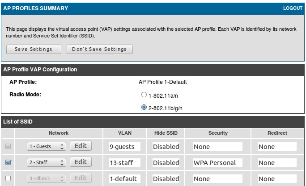Click the 9-guests VLAN field
Viewport: 306px width, 186px height.
(124, 146)
